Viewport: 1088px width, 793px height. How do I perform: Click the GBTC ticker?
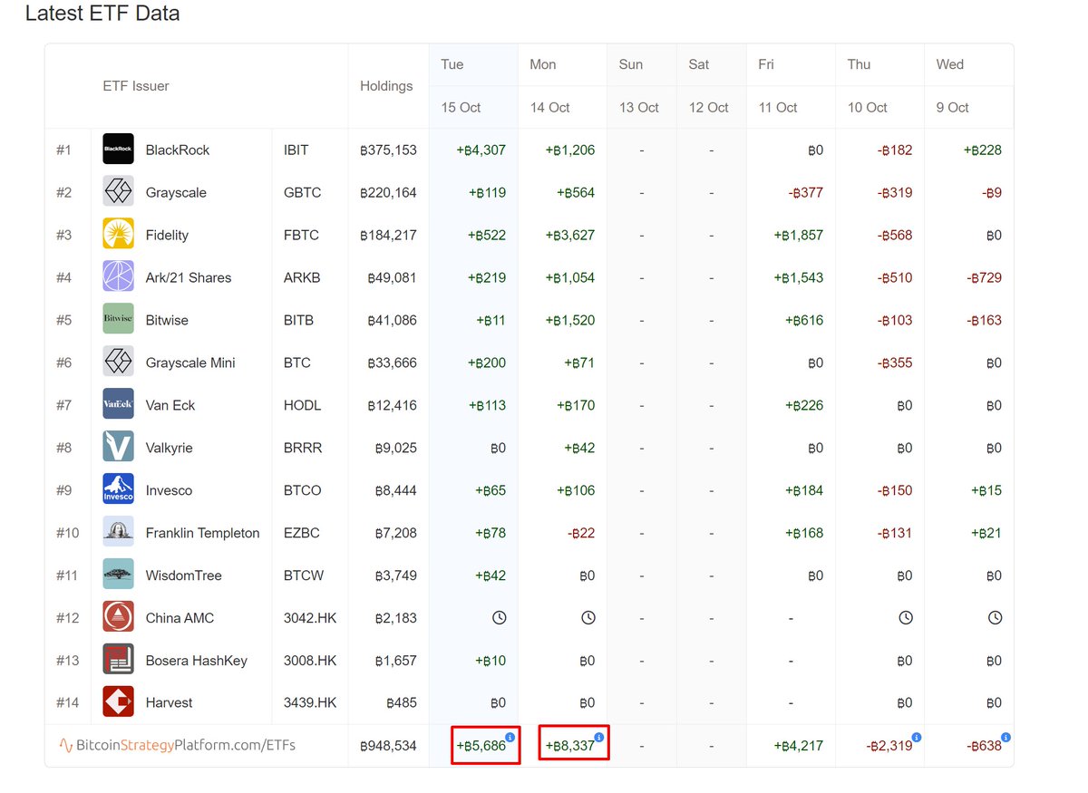click(302, 192)
